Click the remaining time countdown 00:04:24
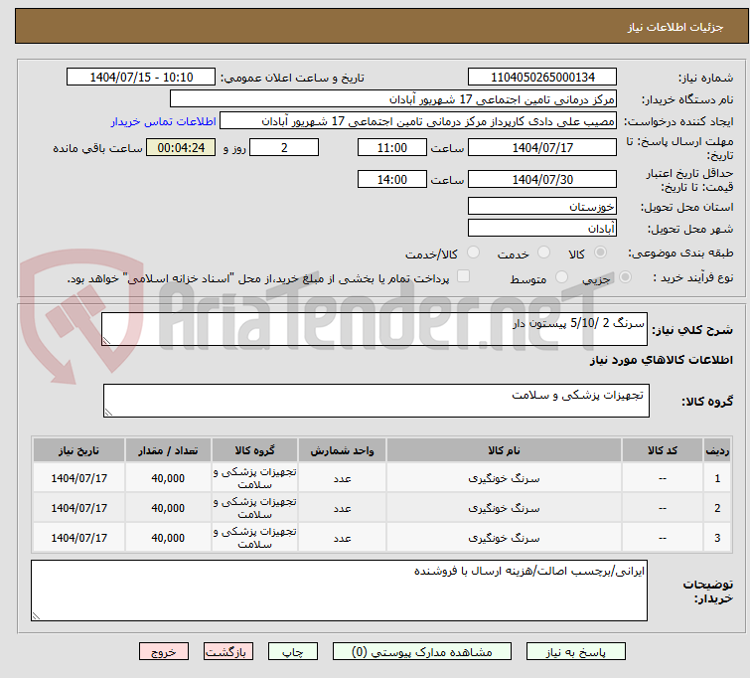Image resolution: width=750 pixels, height=678 pixels. 181,147
